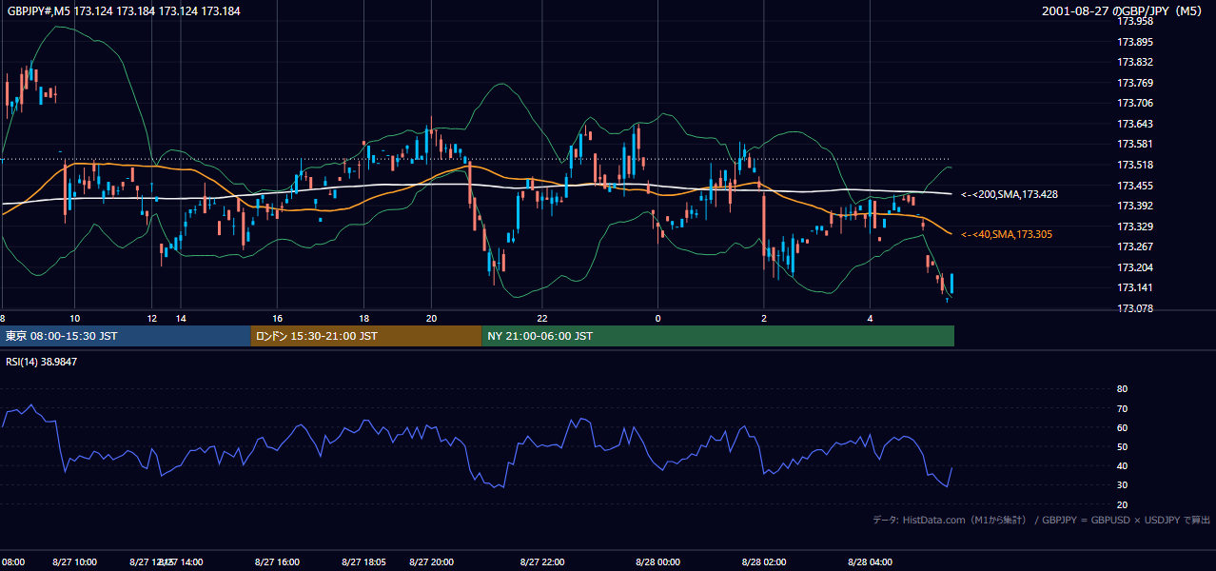The width and height of the screenshot is (1216, 571).
Task: Click the hour 0 marker under the price chart
Action: pyautogui.click(x=657, y=318)
